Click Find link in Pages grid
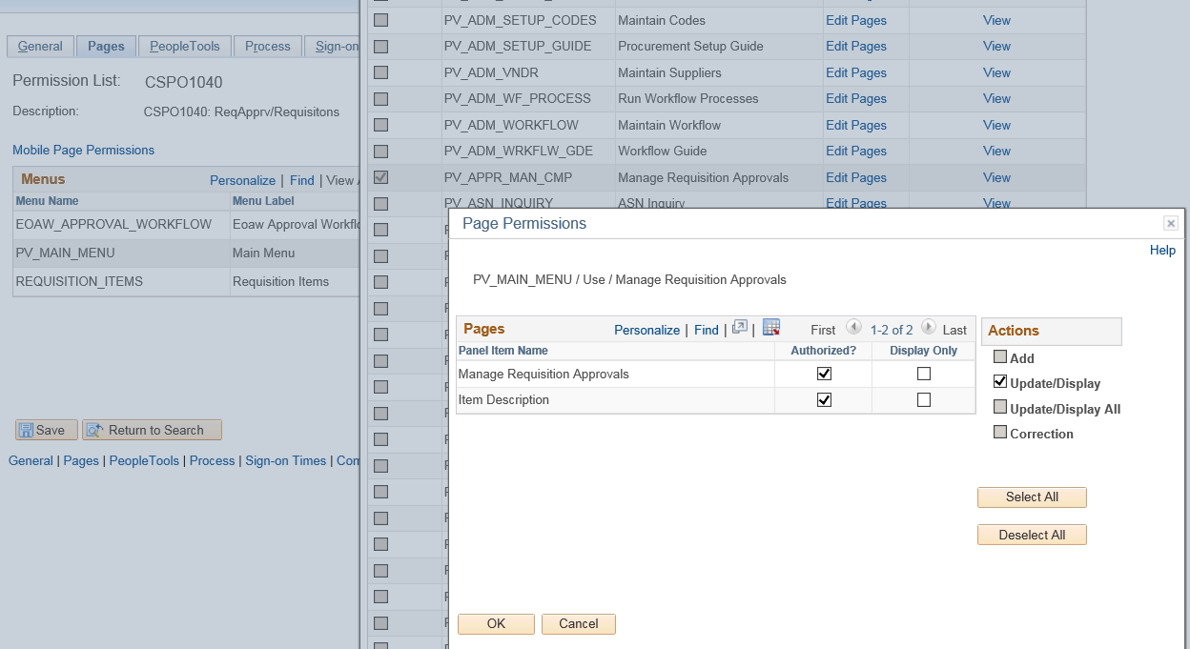 tap(707, 330)
